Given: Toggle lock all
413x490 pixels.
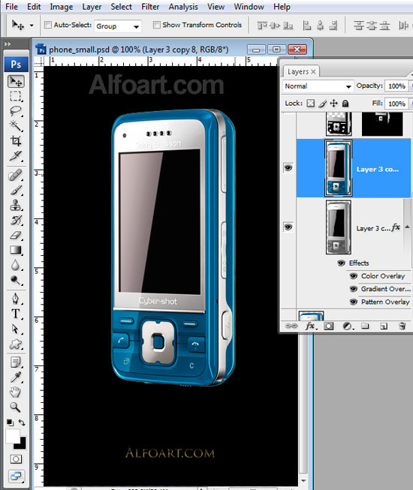Looking at the screenshot, I should 345,103.
